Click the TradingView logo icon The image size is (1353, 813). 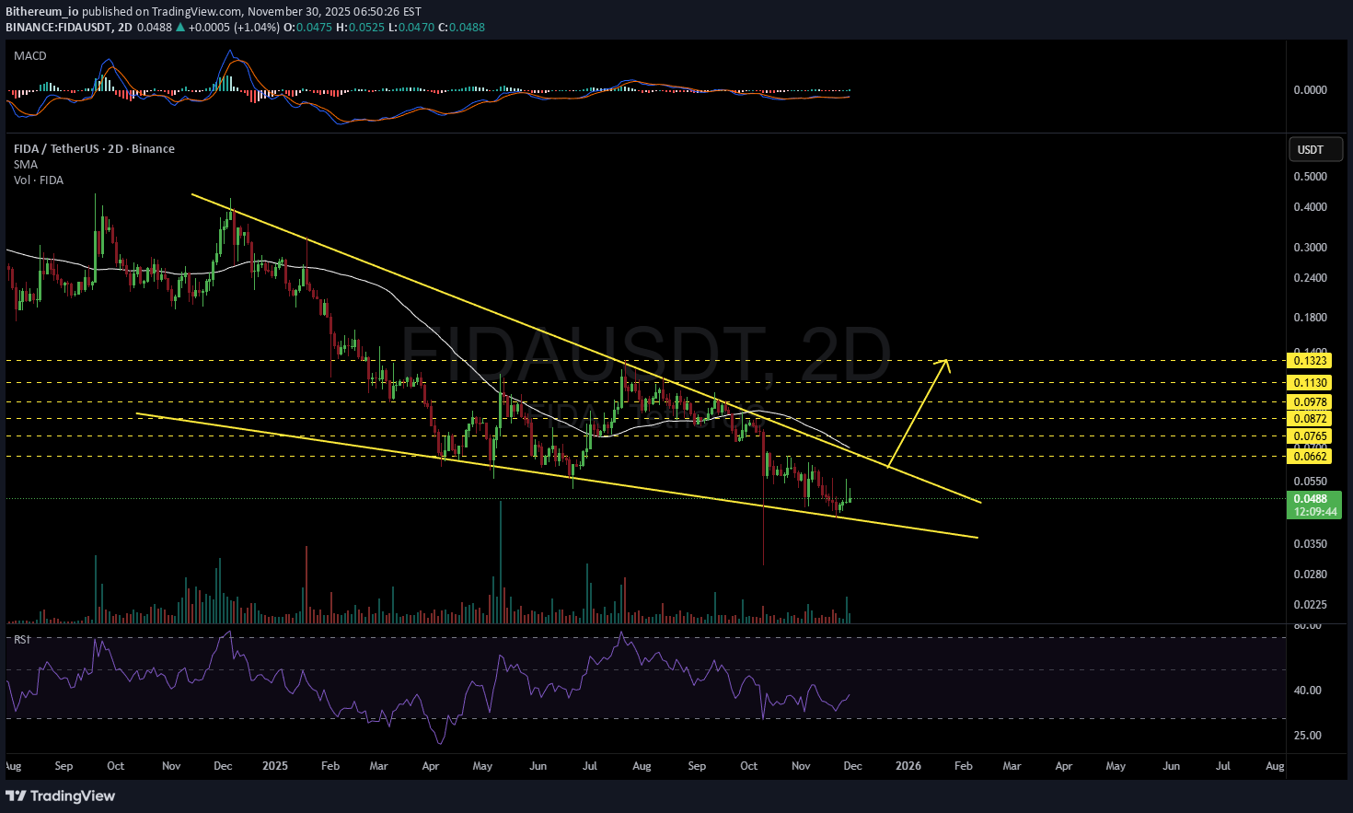(x=17, y=796)
